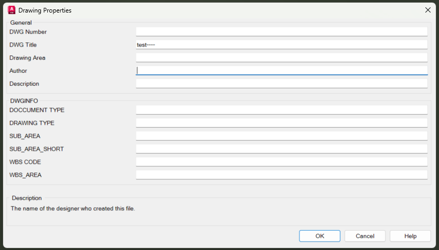Click the WBS CODE input field
The width and height of the screenshot is (439, 250).
282,162
